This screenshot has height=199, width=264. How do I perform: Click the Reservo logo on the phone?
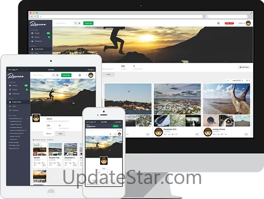91,126
